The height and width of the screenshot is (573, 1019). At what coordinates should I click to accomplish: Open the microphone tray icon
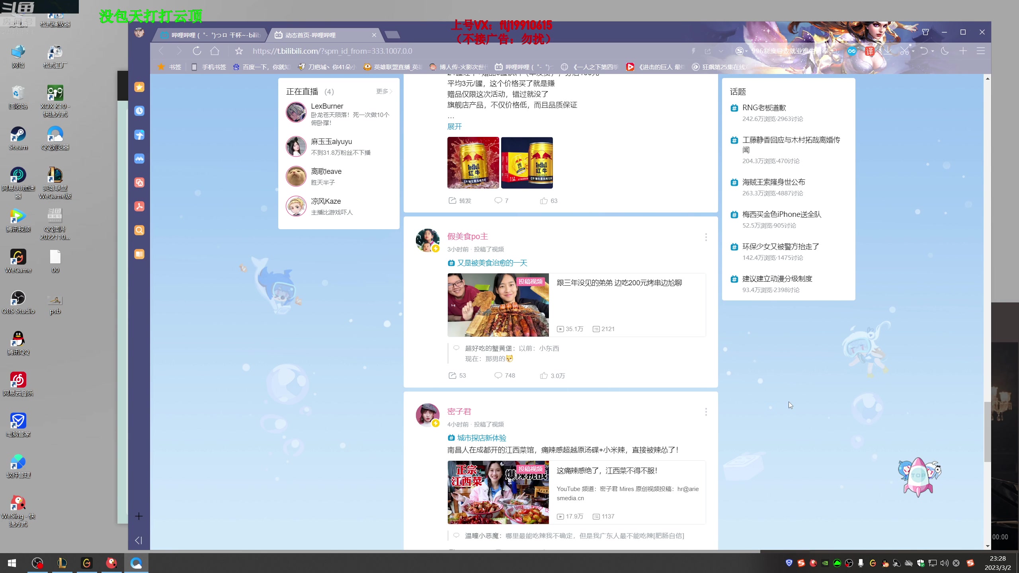[x=861, y=563]
